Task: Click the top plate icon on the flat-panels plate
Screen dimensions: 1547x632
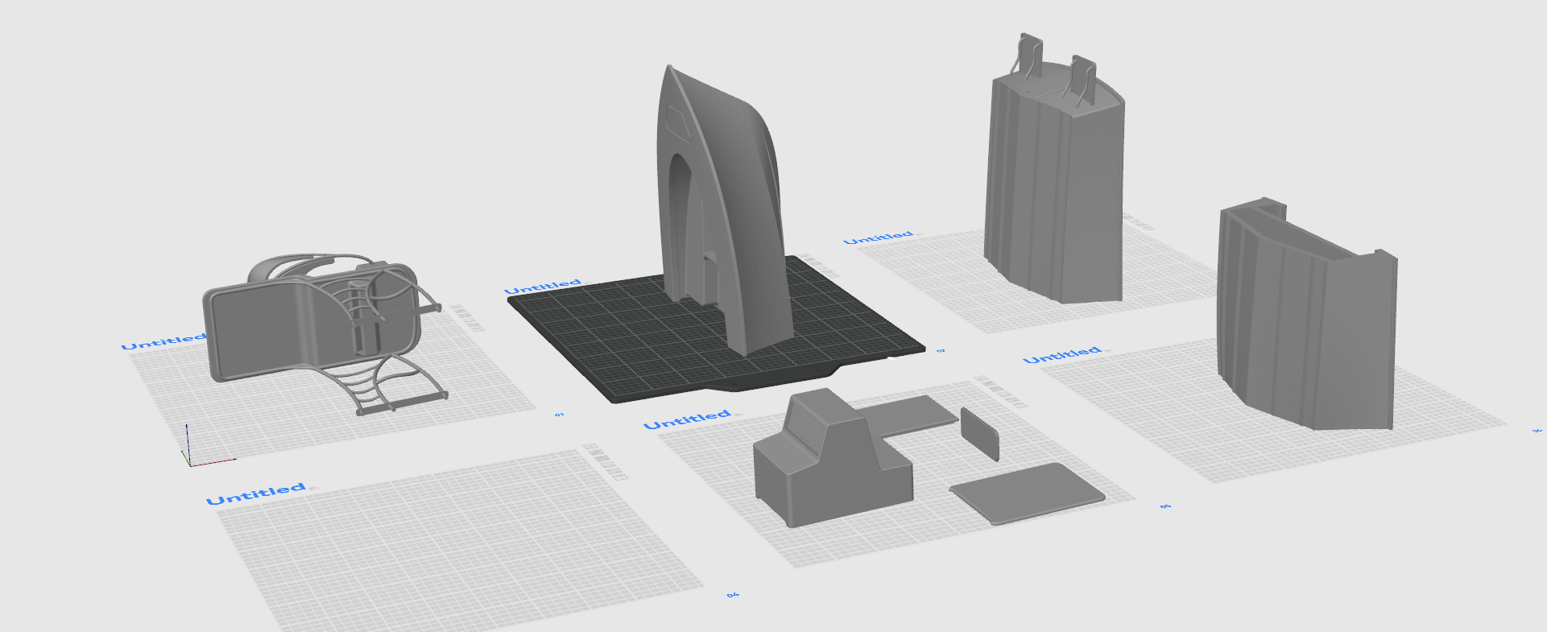Action: coord(980,378)
